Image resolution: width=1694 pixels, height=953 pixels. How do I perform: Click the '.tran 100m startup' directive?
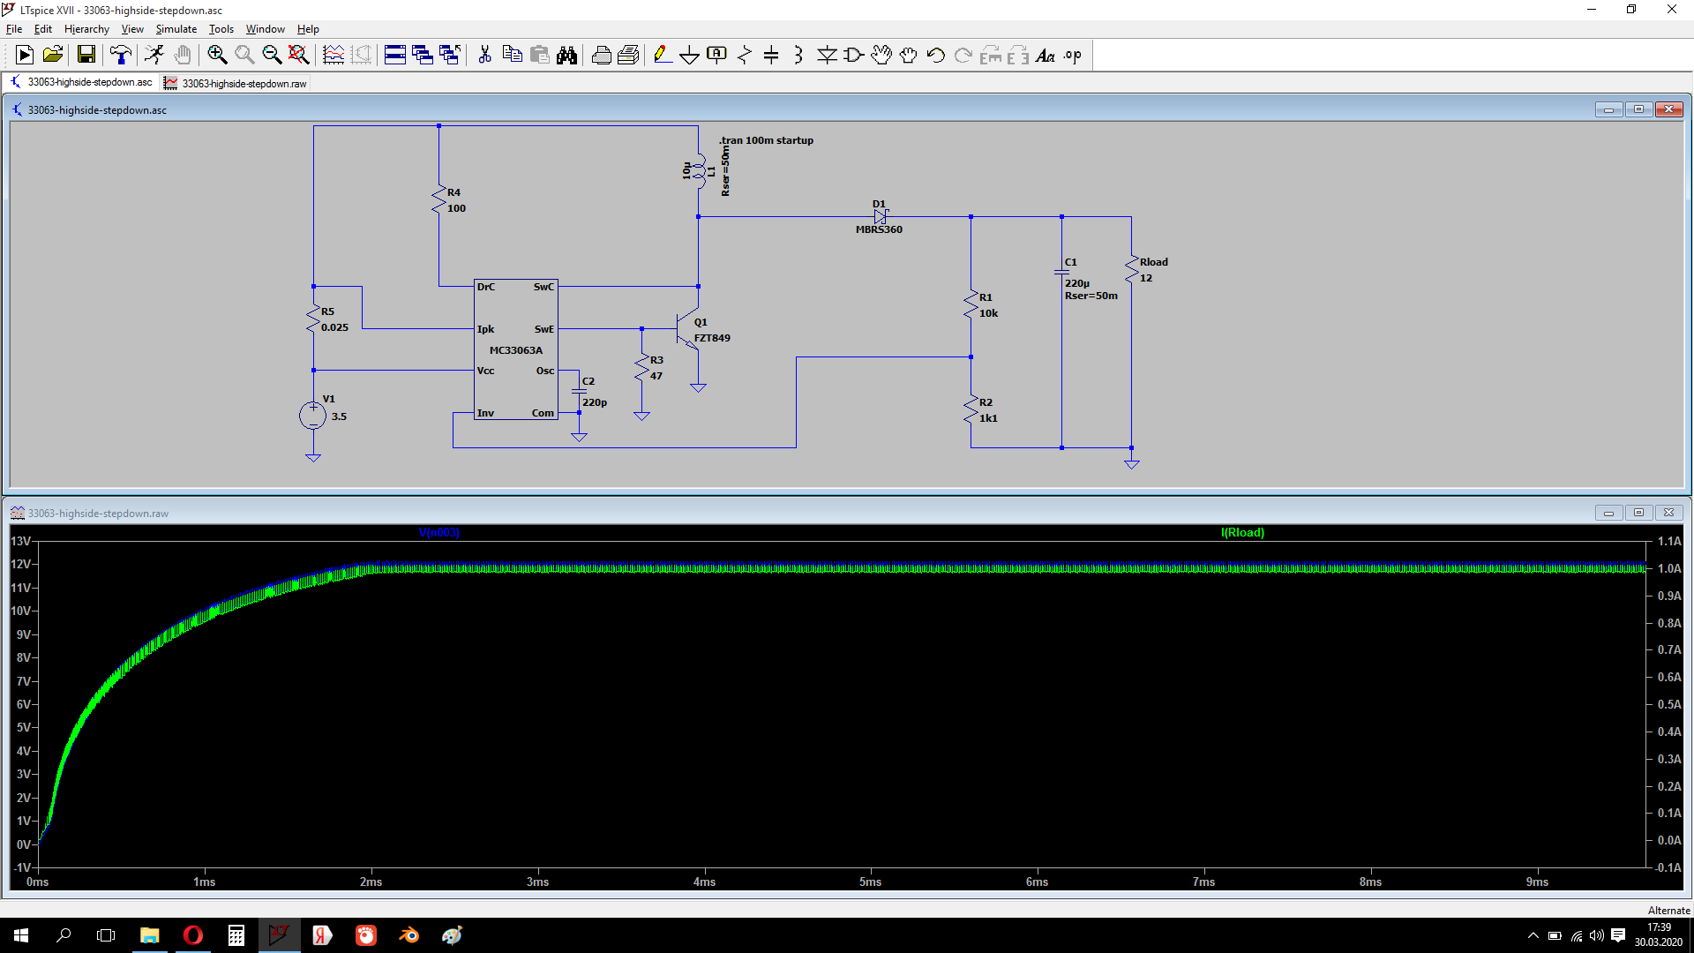(766, 140)
